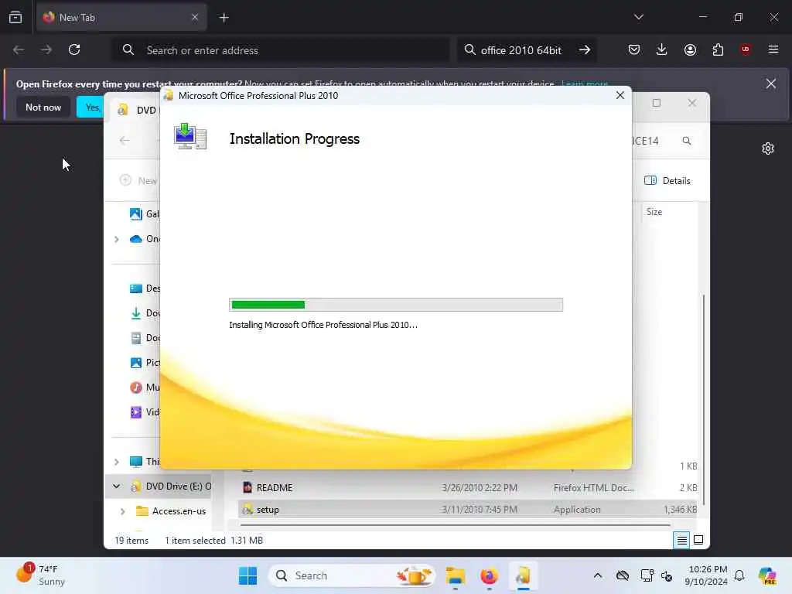Select the Access.en-us folder
Screen dimensions: 792x594
172,511
